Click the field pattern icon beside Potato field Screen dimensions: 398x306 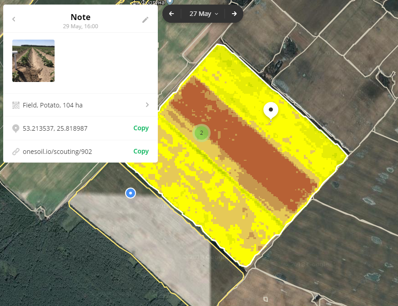[x=16, y=105]
